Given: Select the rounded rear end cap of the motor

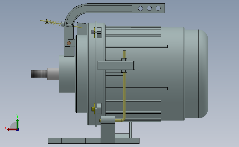Looking at the screenshot, I should 203,74.
